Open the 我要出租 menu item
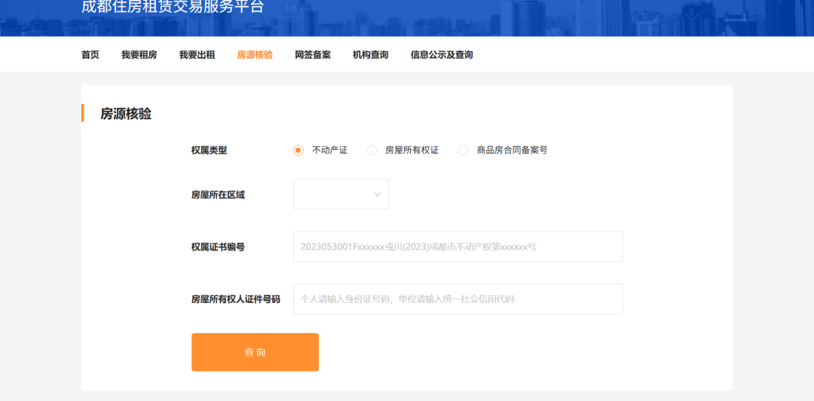This screenshot has height=401, width=814. click(x=197, y=54)
